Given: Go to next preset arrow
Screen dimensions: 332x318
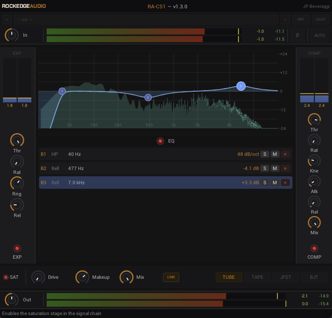Looking at the screenshot, I should point(285,20).
